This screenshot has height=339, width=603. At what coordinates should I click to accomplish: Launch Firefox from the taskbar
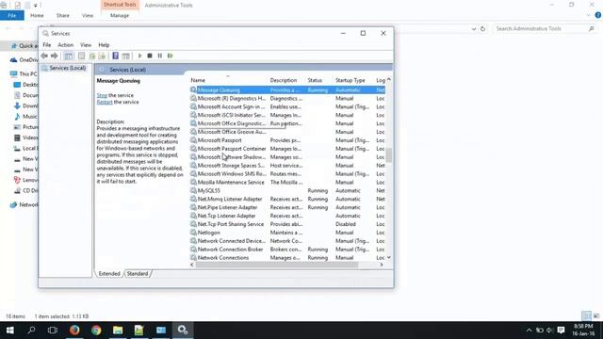[x=74, y=331]
